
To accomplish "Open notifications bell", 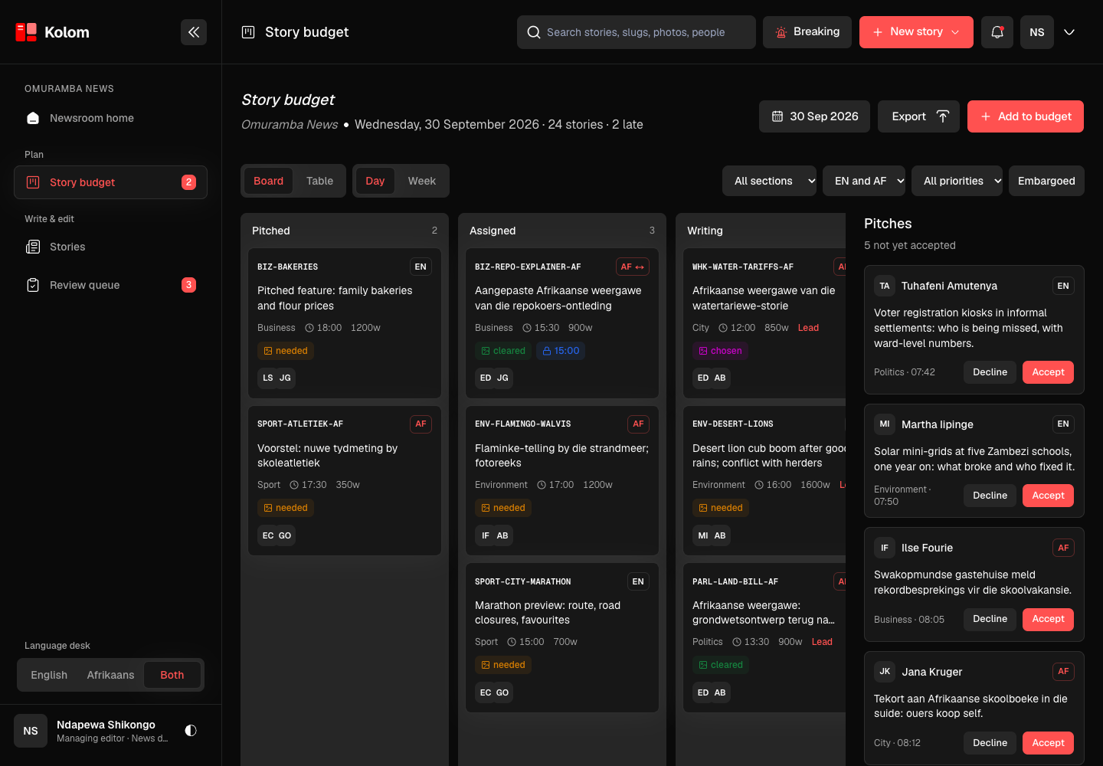I will point(997,32).
